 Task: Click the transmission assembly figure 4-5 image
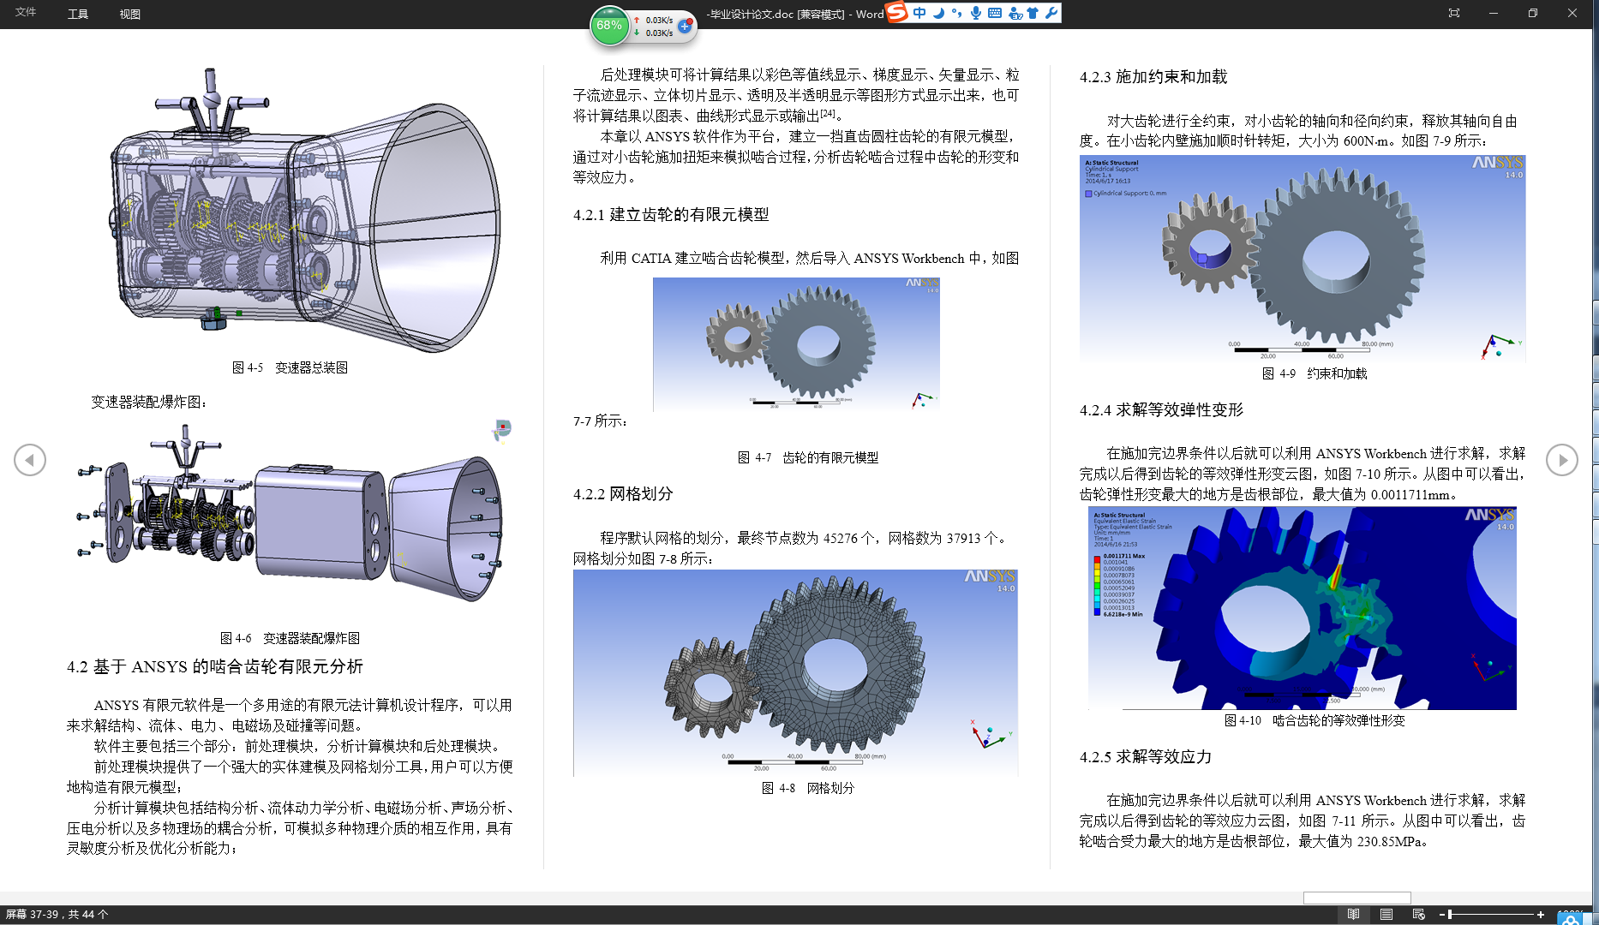(x=304, y=210)
